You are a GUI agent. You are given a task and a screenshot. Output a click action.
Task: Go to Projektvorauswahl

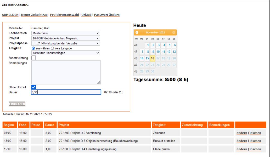click(x=65, y=15)
